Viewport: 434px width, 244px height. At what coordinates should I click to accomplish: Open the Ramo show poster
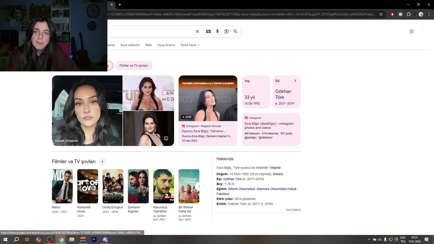click(62, 186)
